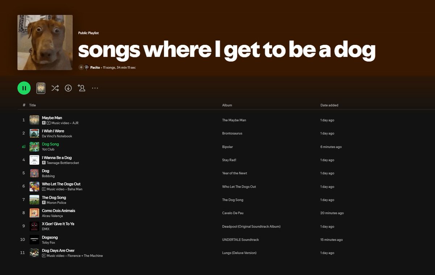435x275 pixels.
Task: Click the "20 minutes ago" date for Como Dois Animais
Action: 332,213
